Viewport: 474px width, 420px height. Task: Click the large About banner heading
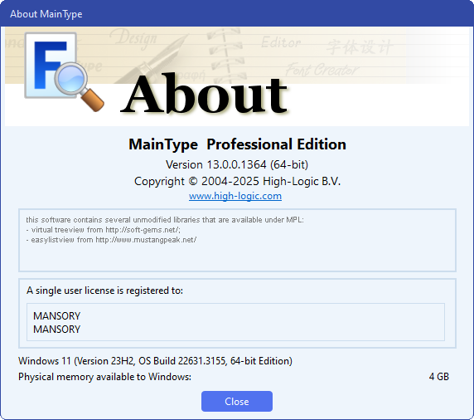click(x=204, y=95)
